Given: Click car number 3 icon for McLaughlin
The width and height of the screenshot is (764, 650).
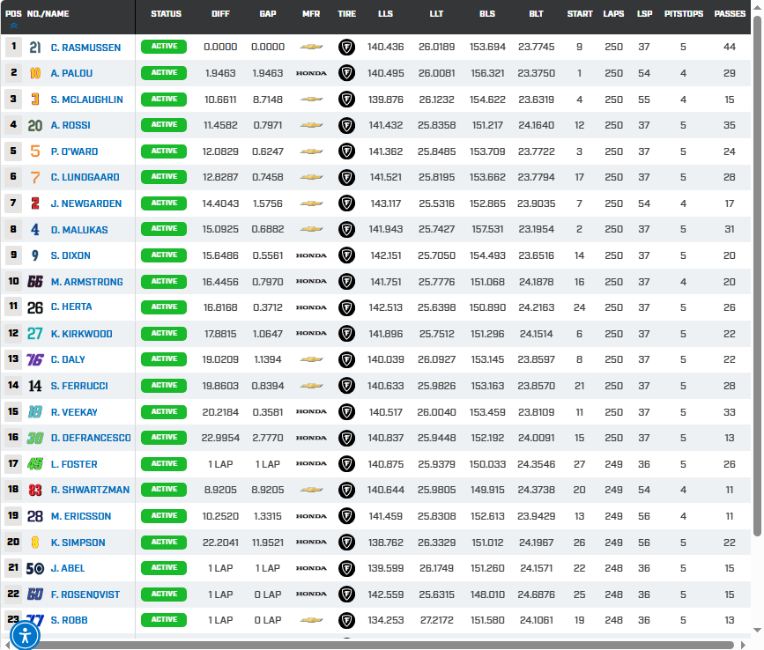Looking at the screenshot, I should click(35, 100).
